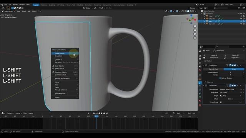
Task: Toggle visibility of Nami.001 object
Action: (241, 24)
